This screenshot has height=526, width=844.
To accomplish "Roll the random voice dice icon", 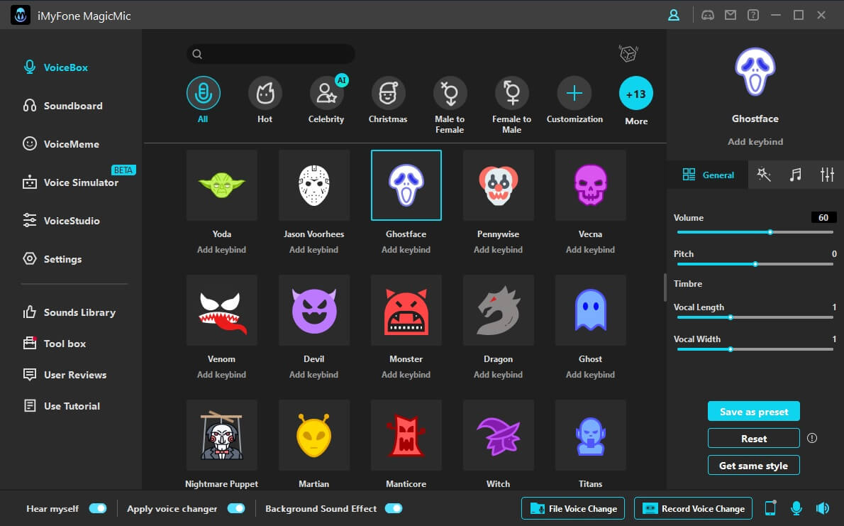I will (x=628, y=53).
